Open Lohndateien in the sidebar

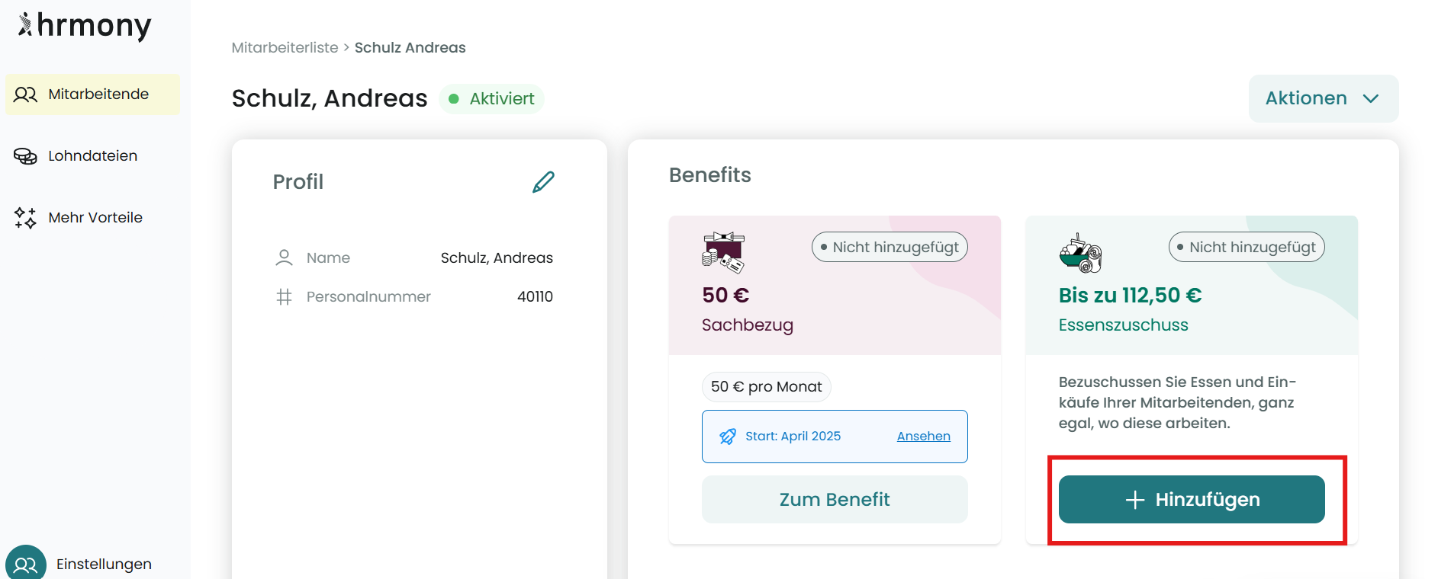(x=92, y=156)
